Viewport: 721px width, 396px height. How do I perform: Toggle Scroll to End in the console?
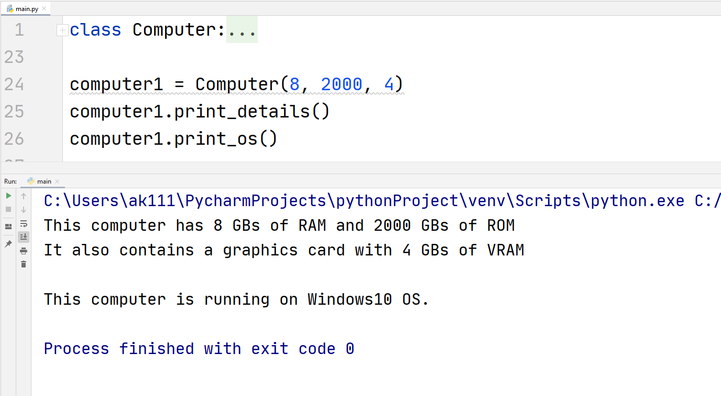[24, 237]
